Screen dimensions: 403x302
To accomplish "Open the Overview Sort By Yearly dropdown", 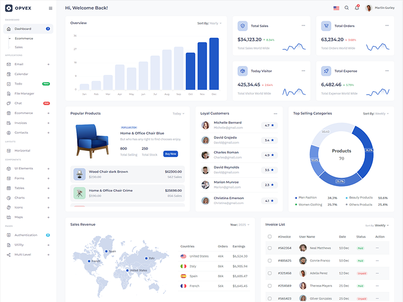I will 209,23.
